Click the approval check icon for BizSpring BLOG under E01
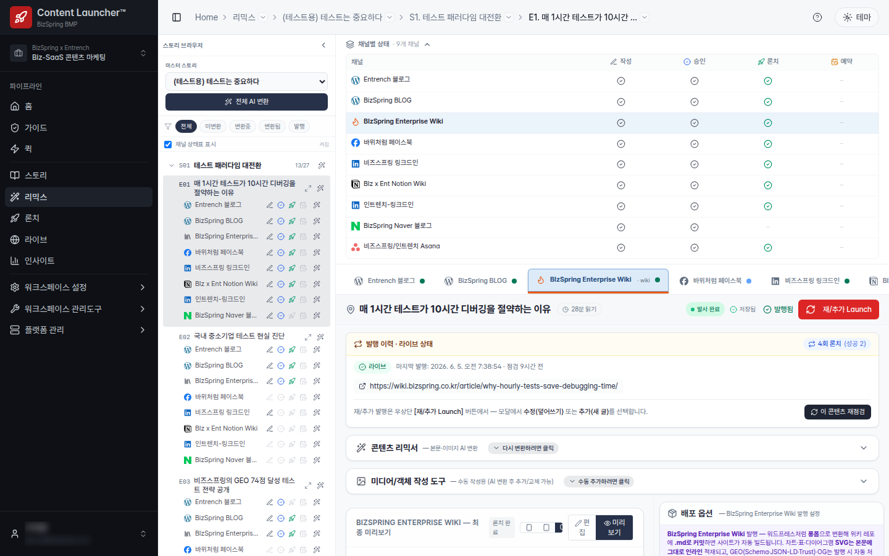This screenshot has height=556, width=889. pyautogui.click(x=281, y=221)
